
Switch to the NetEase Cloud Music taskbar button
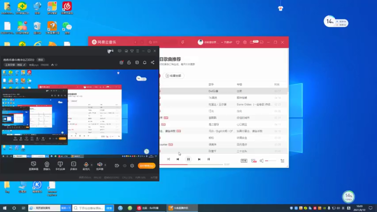(149, 208)
